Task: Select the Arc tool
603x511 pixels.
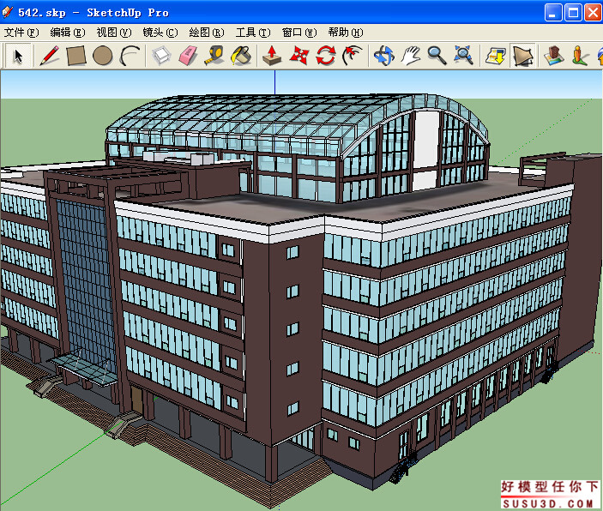Action: (130, 56)
